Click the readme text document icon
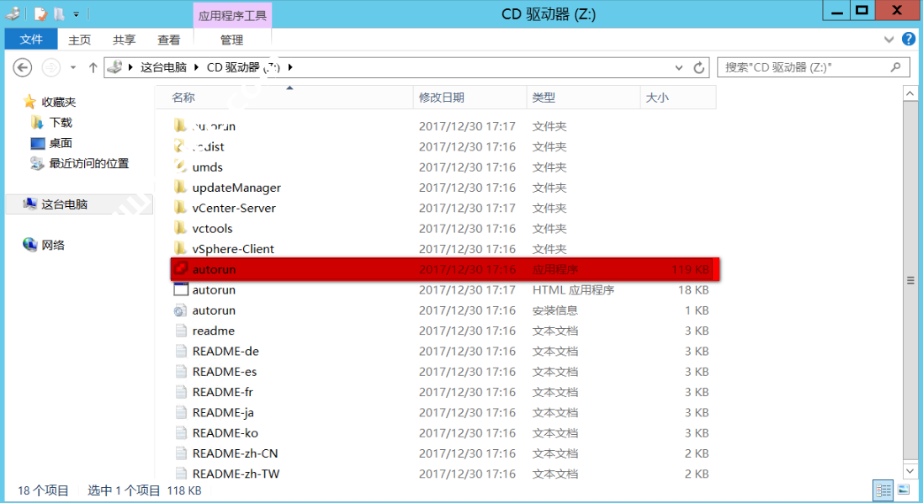 tap(181, 331)
